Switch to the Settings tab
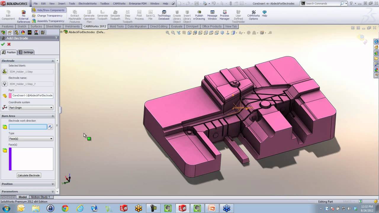This screenshot has width=379, height=213. (x=26, y=52)
